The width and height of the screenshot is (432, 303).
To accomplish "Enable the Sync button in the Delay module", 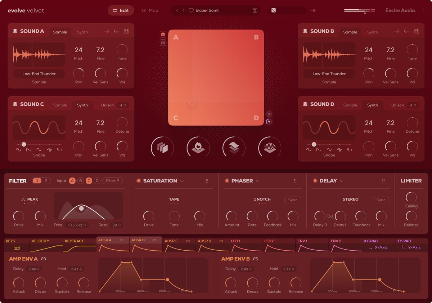I will [x=381, y=200].
